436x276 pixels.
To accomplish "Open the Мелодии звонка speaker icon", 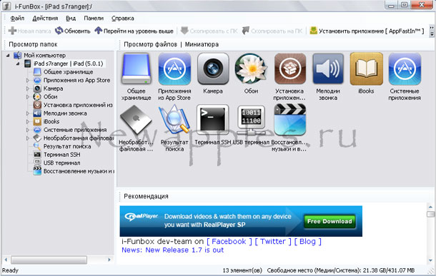I will (328, 68).
